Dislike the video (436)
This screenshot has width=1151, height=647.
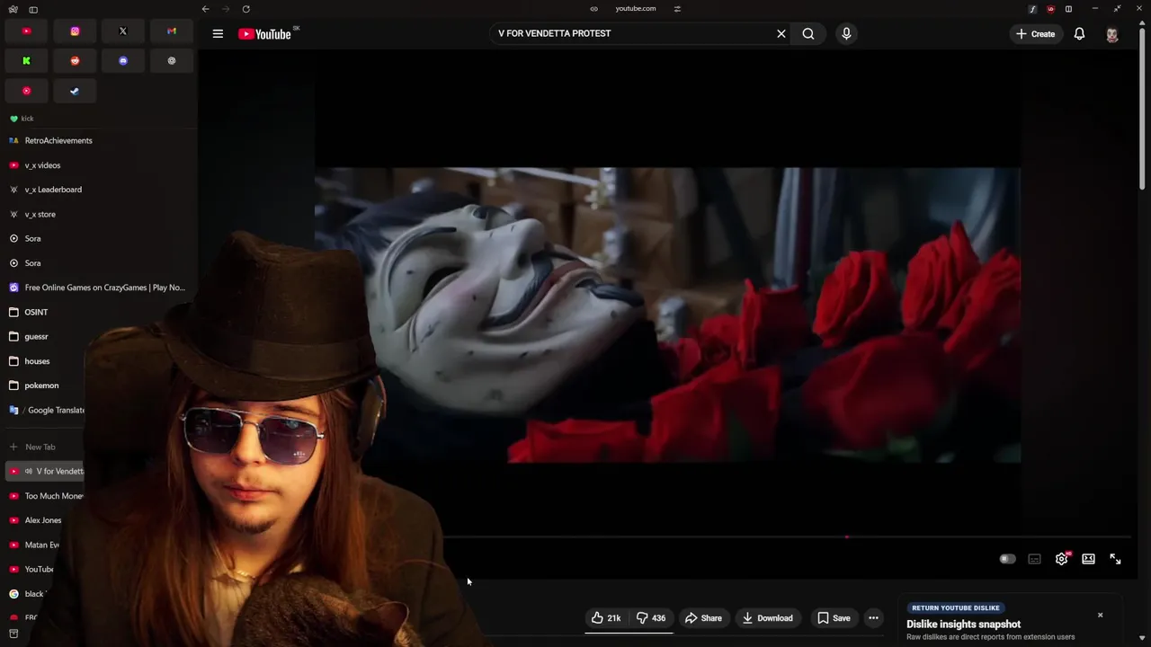click(651, 618)
